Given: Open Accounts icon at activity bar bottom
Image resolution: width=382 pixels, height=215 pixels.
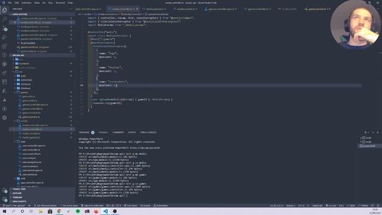Looking at the screenshot, I should (4, 191).
